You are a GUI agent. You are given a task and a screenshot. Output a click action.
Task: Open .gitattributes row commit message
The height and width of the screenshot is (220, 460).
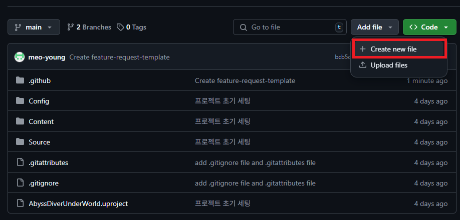coord(255,162)
